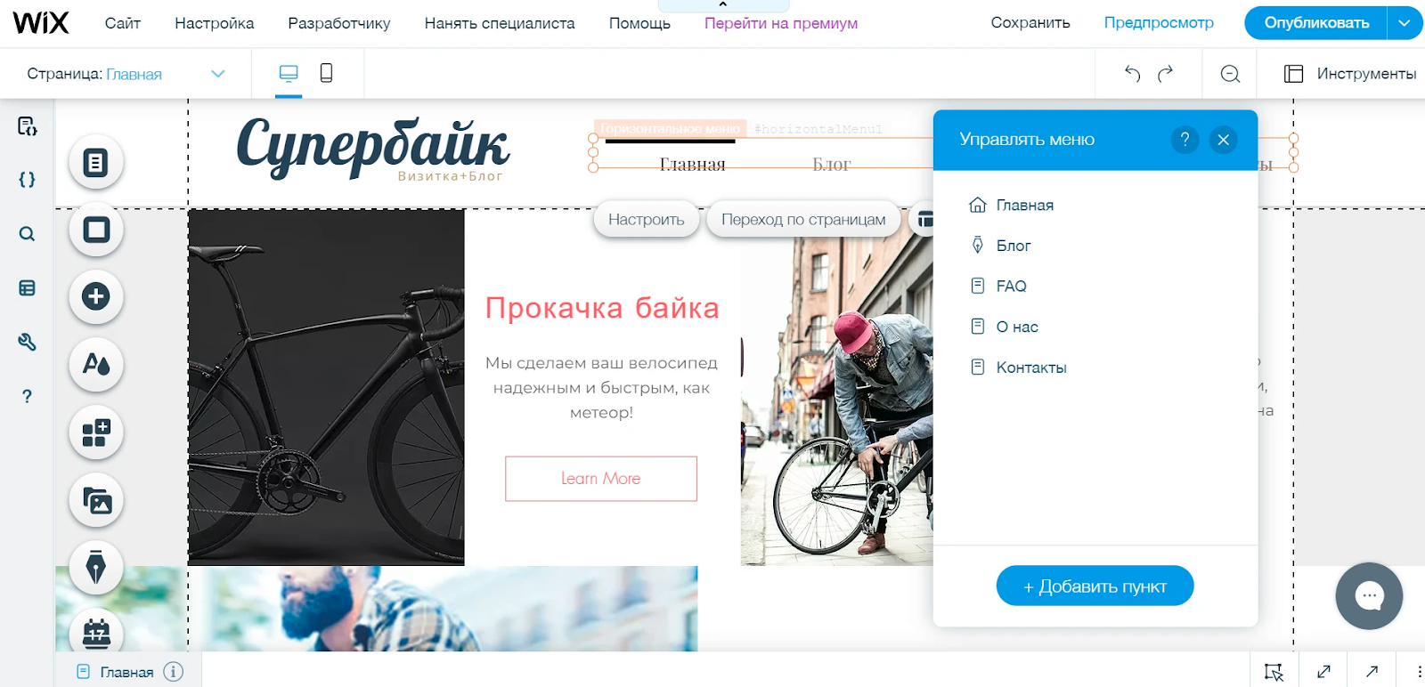1425x687 pixels.
Task: Click the Add elements plus icon
Action: (96, 296)
